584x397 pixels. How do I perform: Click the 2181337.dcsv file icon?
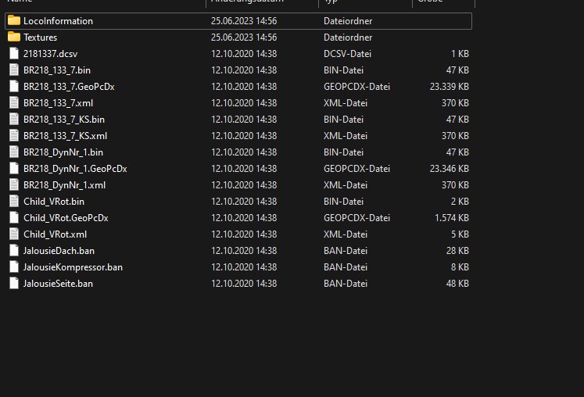point(14,54)
